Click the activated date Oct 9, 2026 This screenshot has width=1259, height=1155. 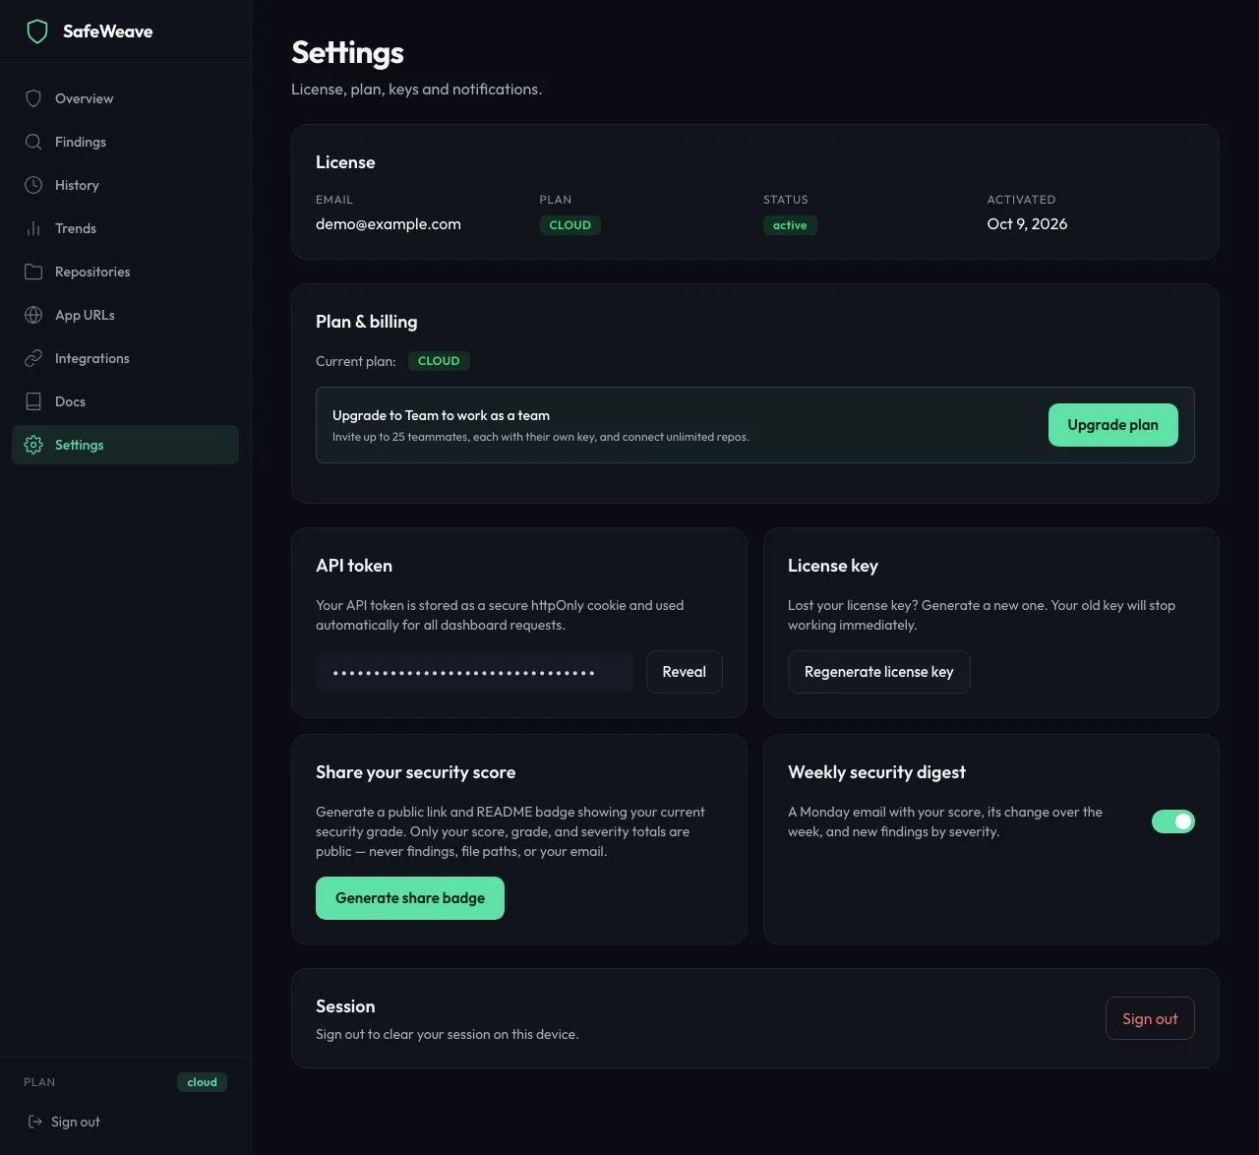coord(1027,224)
